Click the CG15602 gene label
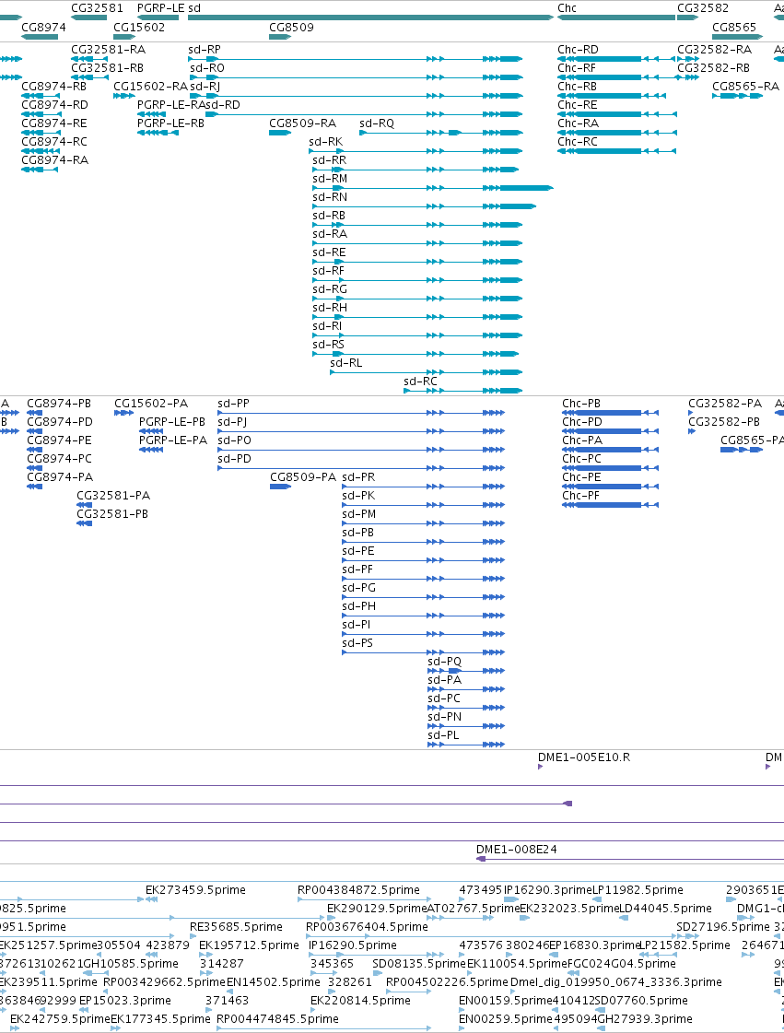 (139, 27)
